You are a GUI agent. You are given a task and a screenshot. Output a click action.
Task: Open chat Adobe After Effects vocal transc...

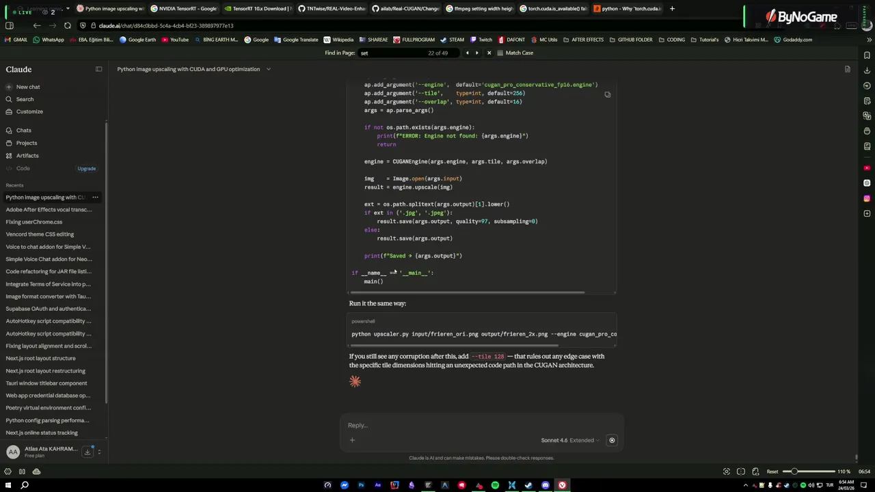[49, 210]
